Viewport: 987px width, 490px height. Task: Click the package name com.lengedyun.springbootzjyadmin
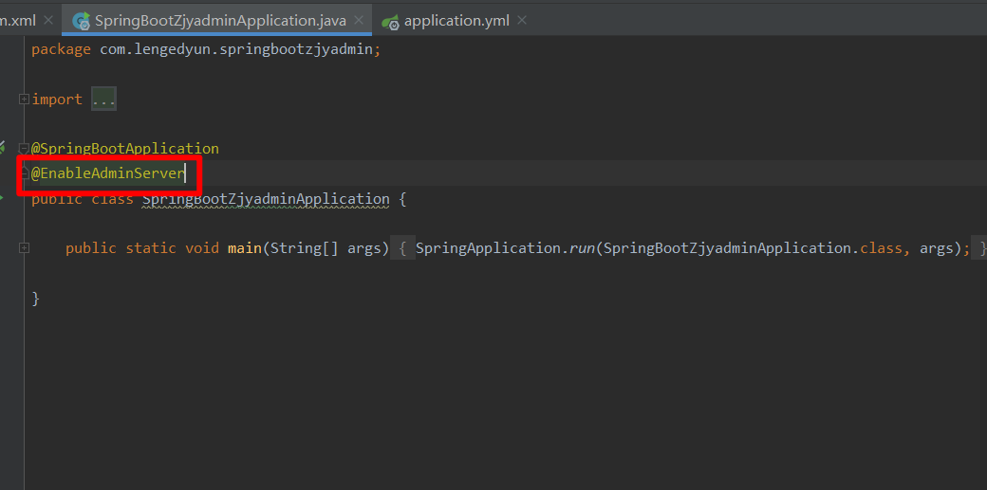[236, 49]
